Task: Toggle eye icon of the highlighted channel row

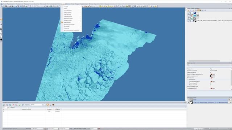Action: click(188, 100)
